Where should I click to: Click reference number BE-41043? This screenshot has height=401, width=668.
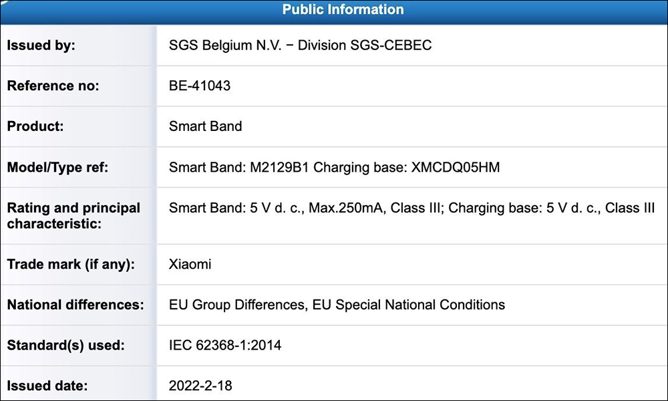(x=199, y=86)
